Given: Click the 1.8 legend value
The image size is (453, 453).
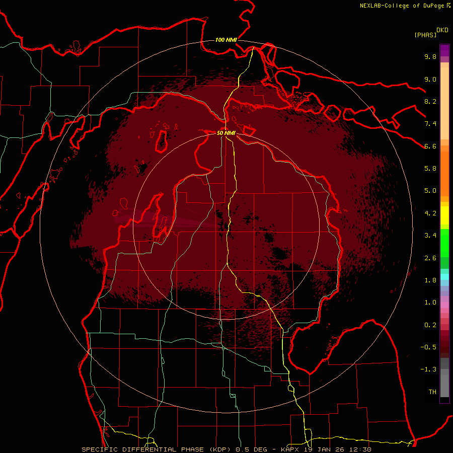Looking at the screenshot, I should [430, 280].
